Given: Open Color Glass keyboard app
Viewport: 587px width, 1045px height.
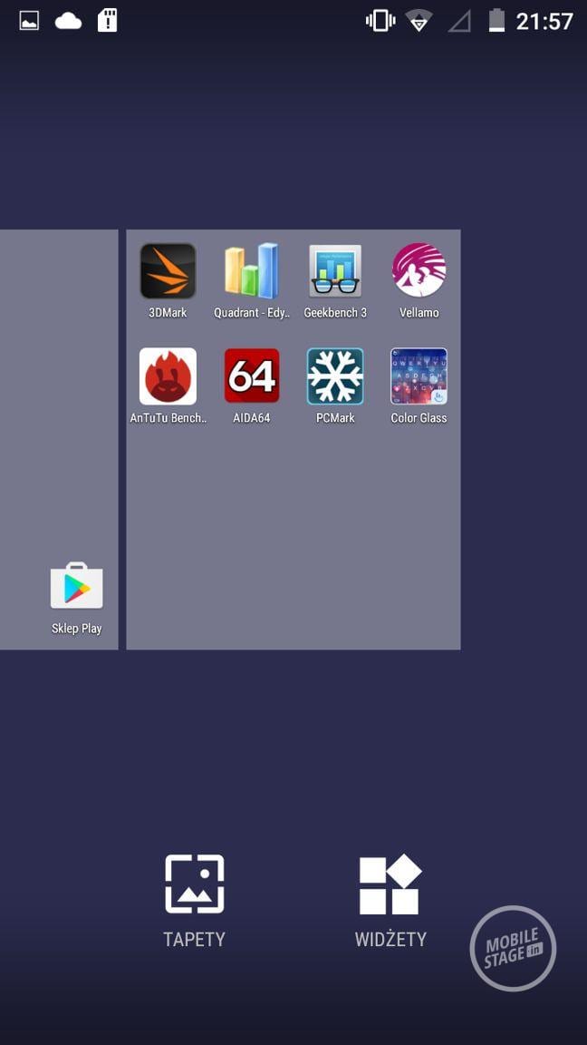Looking at the screenshot, I should (419, 376).
